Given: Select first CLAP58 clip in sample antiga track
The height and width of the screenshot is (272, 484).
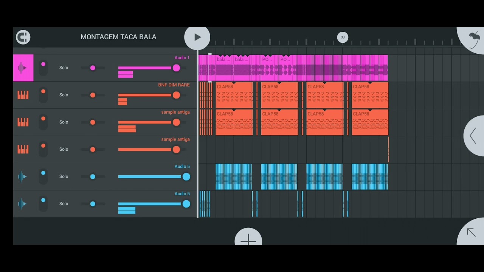Looking at the screenshot, I should pos(234,122).
